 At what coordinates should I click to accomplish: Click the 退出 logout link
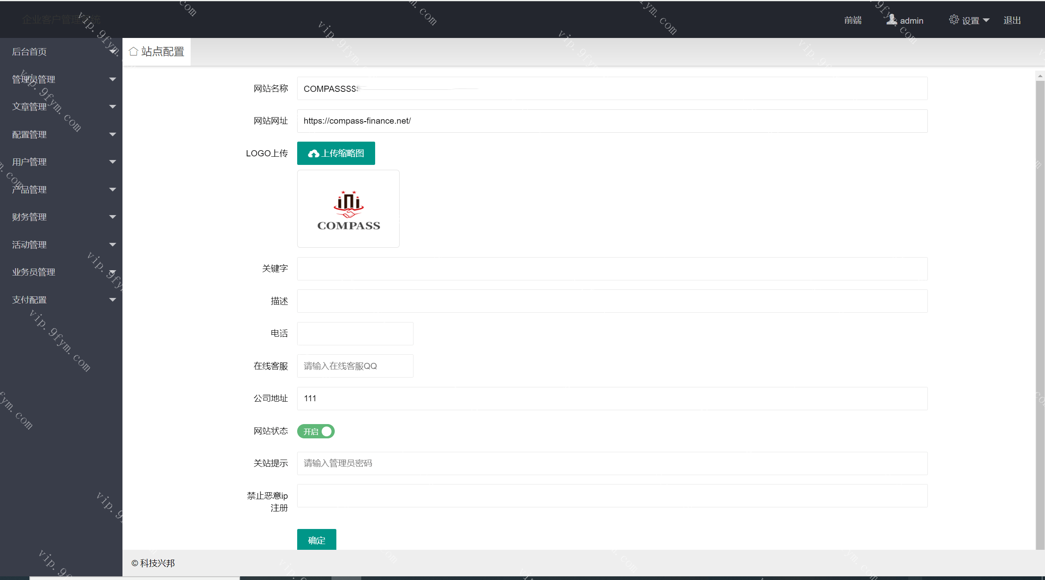pyautogui.click(x=1012, y=20)
